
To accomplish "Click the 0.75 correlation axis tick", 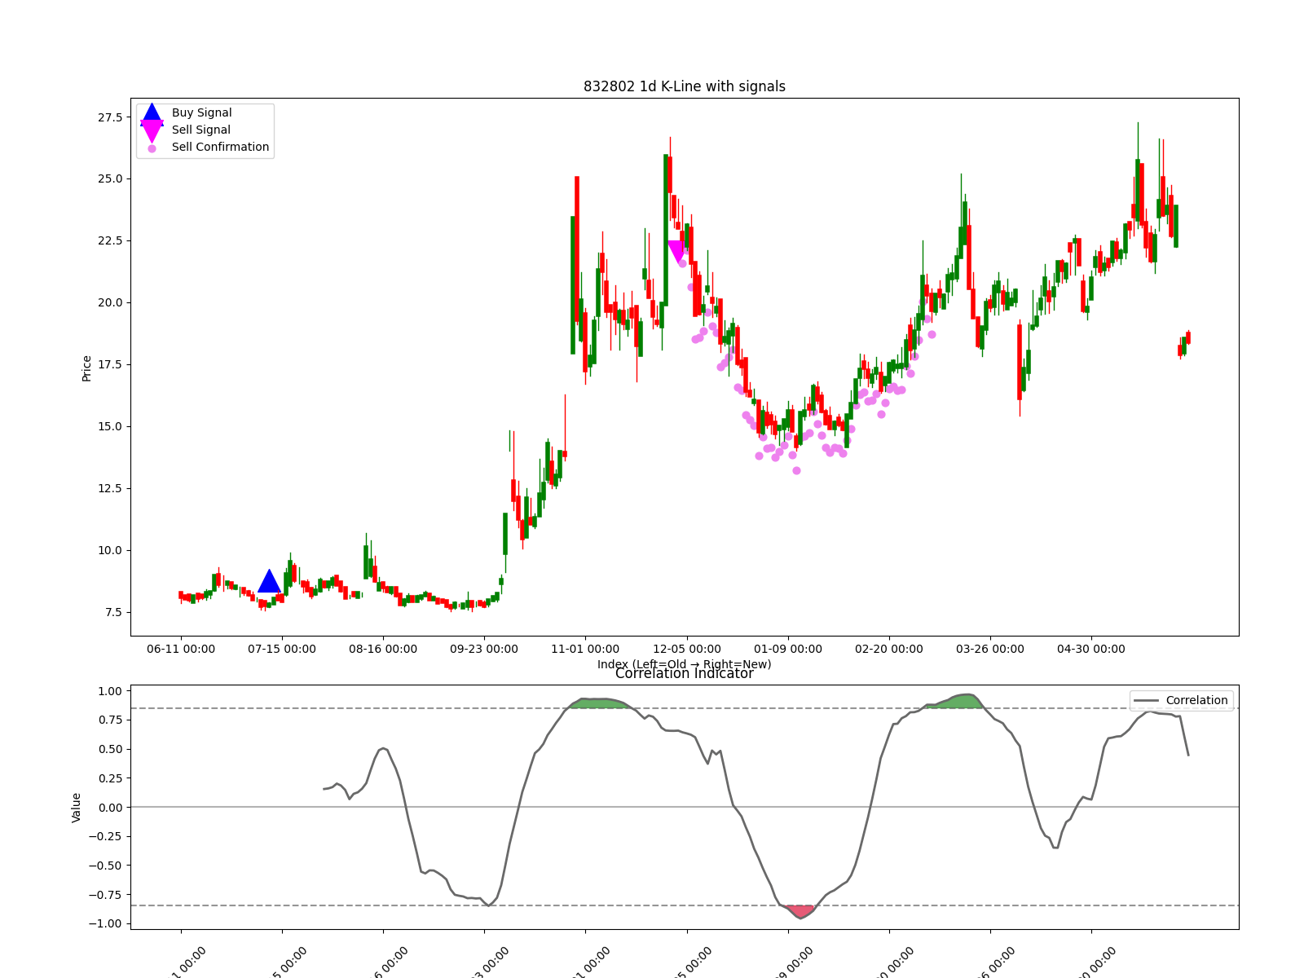I will pos(110,720).
